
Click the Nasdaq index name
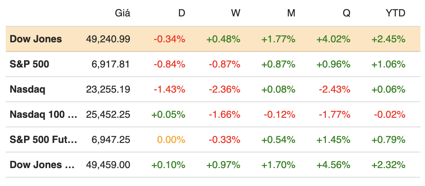point(28,89)
